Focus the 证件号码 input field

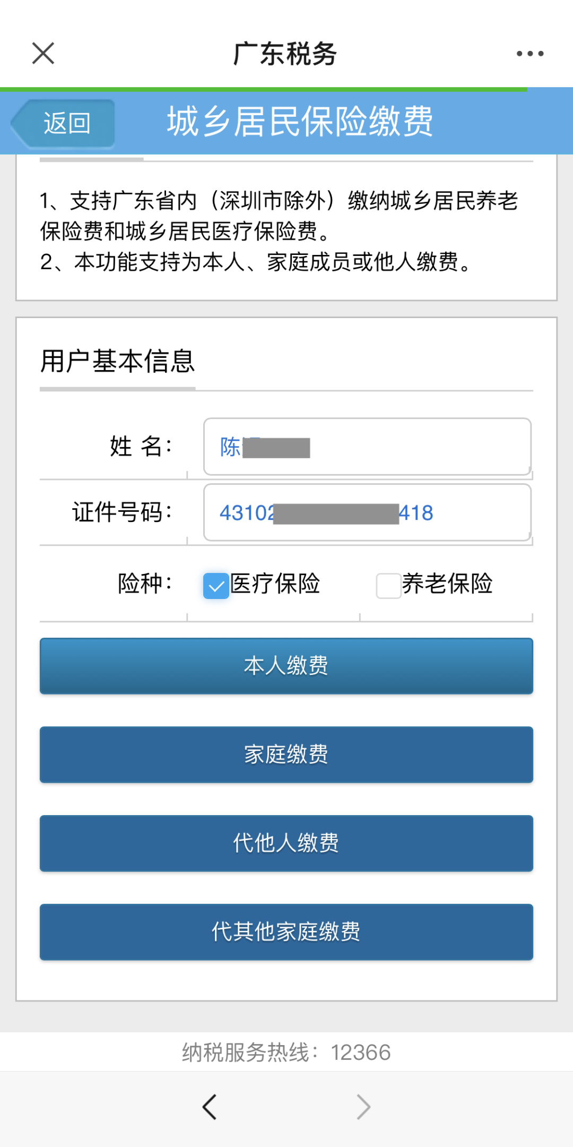point(367,512)
